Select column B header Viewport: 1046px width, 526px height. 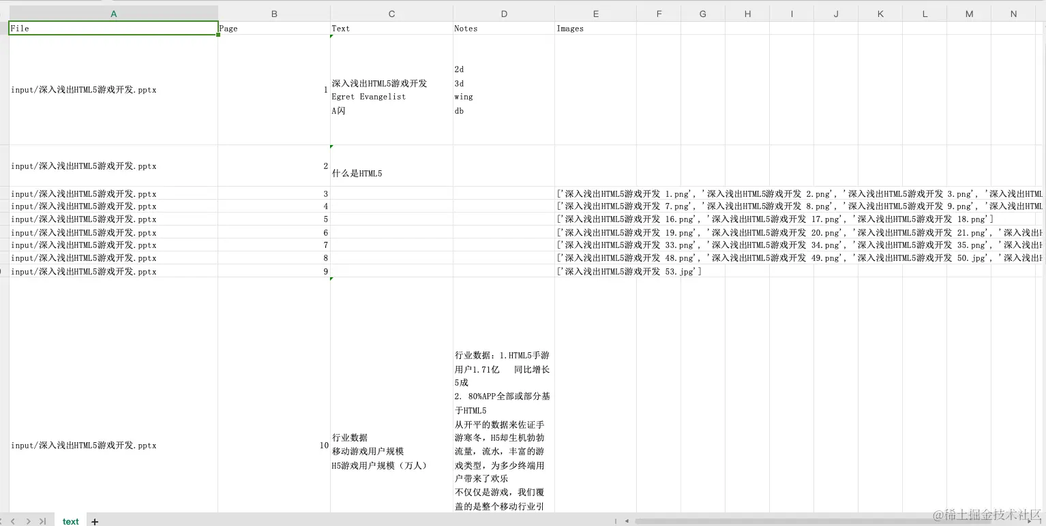[x=274, y=14]
